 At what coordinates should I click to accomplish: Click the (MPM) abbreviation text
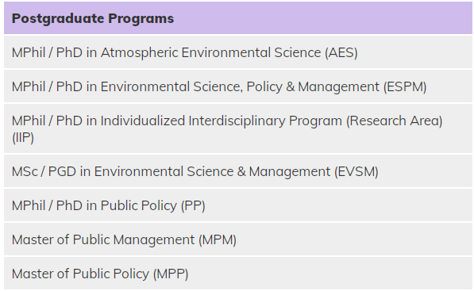218,239
